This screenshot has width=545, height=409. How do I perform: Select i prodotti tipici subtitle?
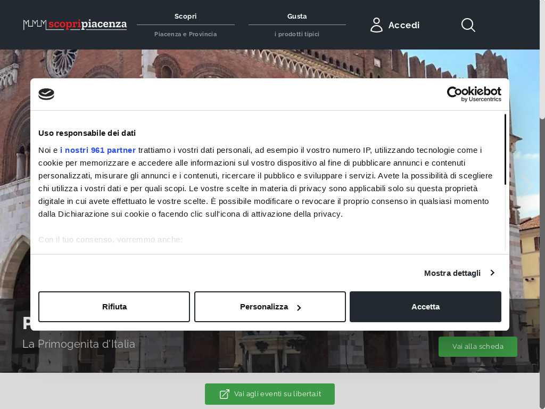[x=297, y=34]
